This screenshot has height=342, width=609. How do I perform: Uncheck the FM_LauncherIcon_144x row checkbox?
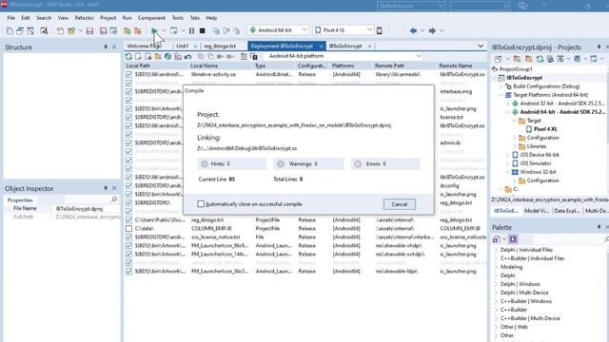click(x=128, y=254)
